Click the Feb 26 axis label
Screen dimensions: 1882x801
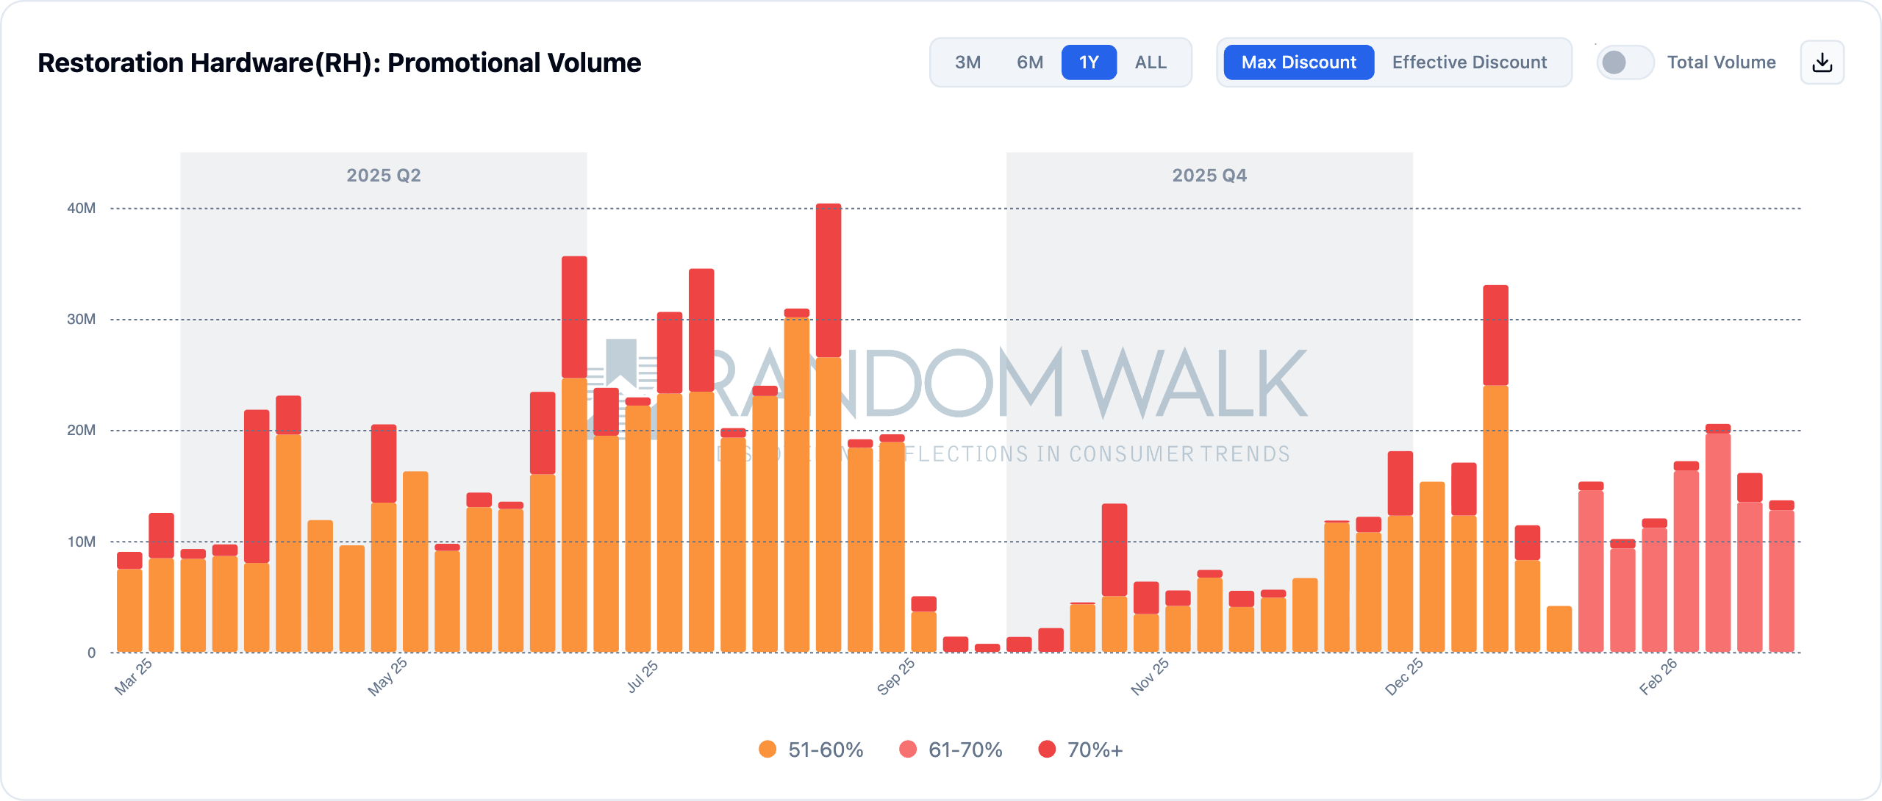click(1659, 676)
